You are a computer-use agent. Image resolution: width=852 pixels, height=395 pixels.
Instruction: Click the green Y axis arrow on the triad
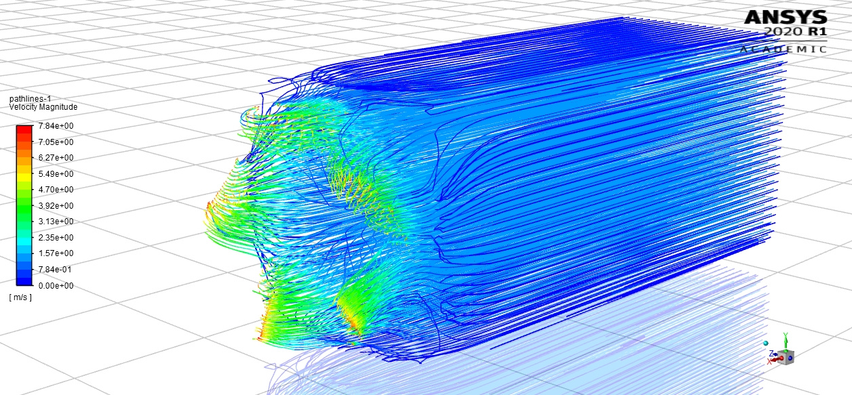coord(786,343)
